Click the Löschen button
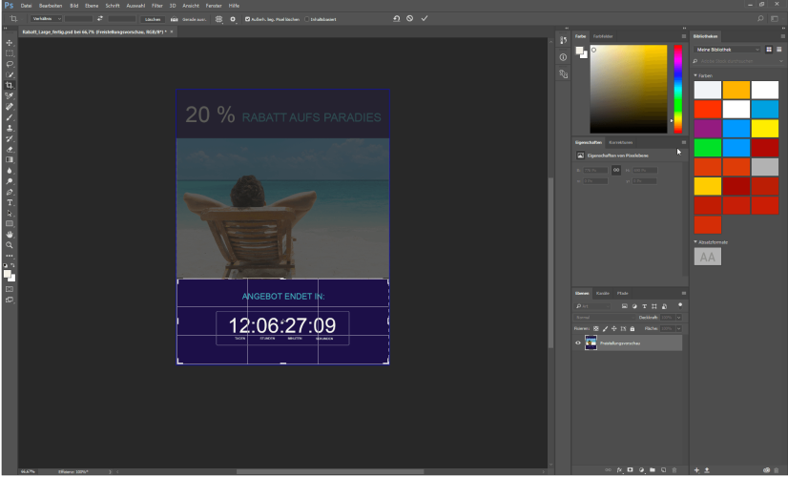The height and width of the screenshot is (477, 788). coord(153,19)
